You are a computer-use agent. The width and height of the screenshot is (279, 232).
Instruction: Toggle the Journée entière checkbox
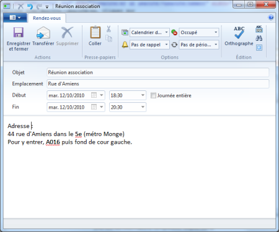click(153, 95)
